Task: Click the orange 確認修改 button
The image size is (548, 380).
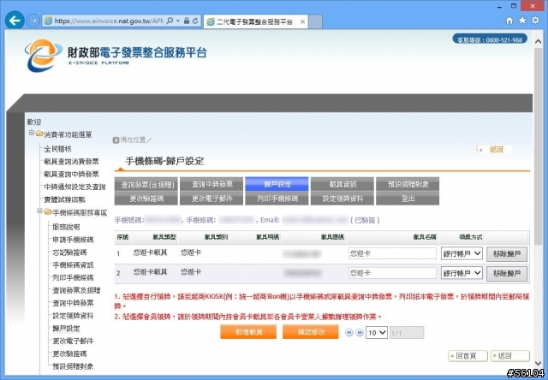Action: point(310,332)
